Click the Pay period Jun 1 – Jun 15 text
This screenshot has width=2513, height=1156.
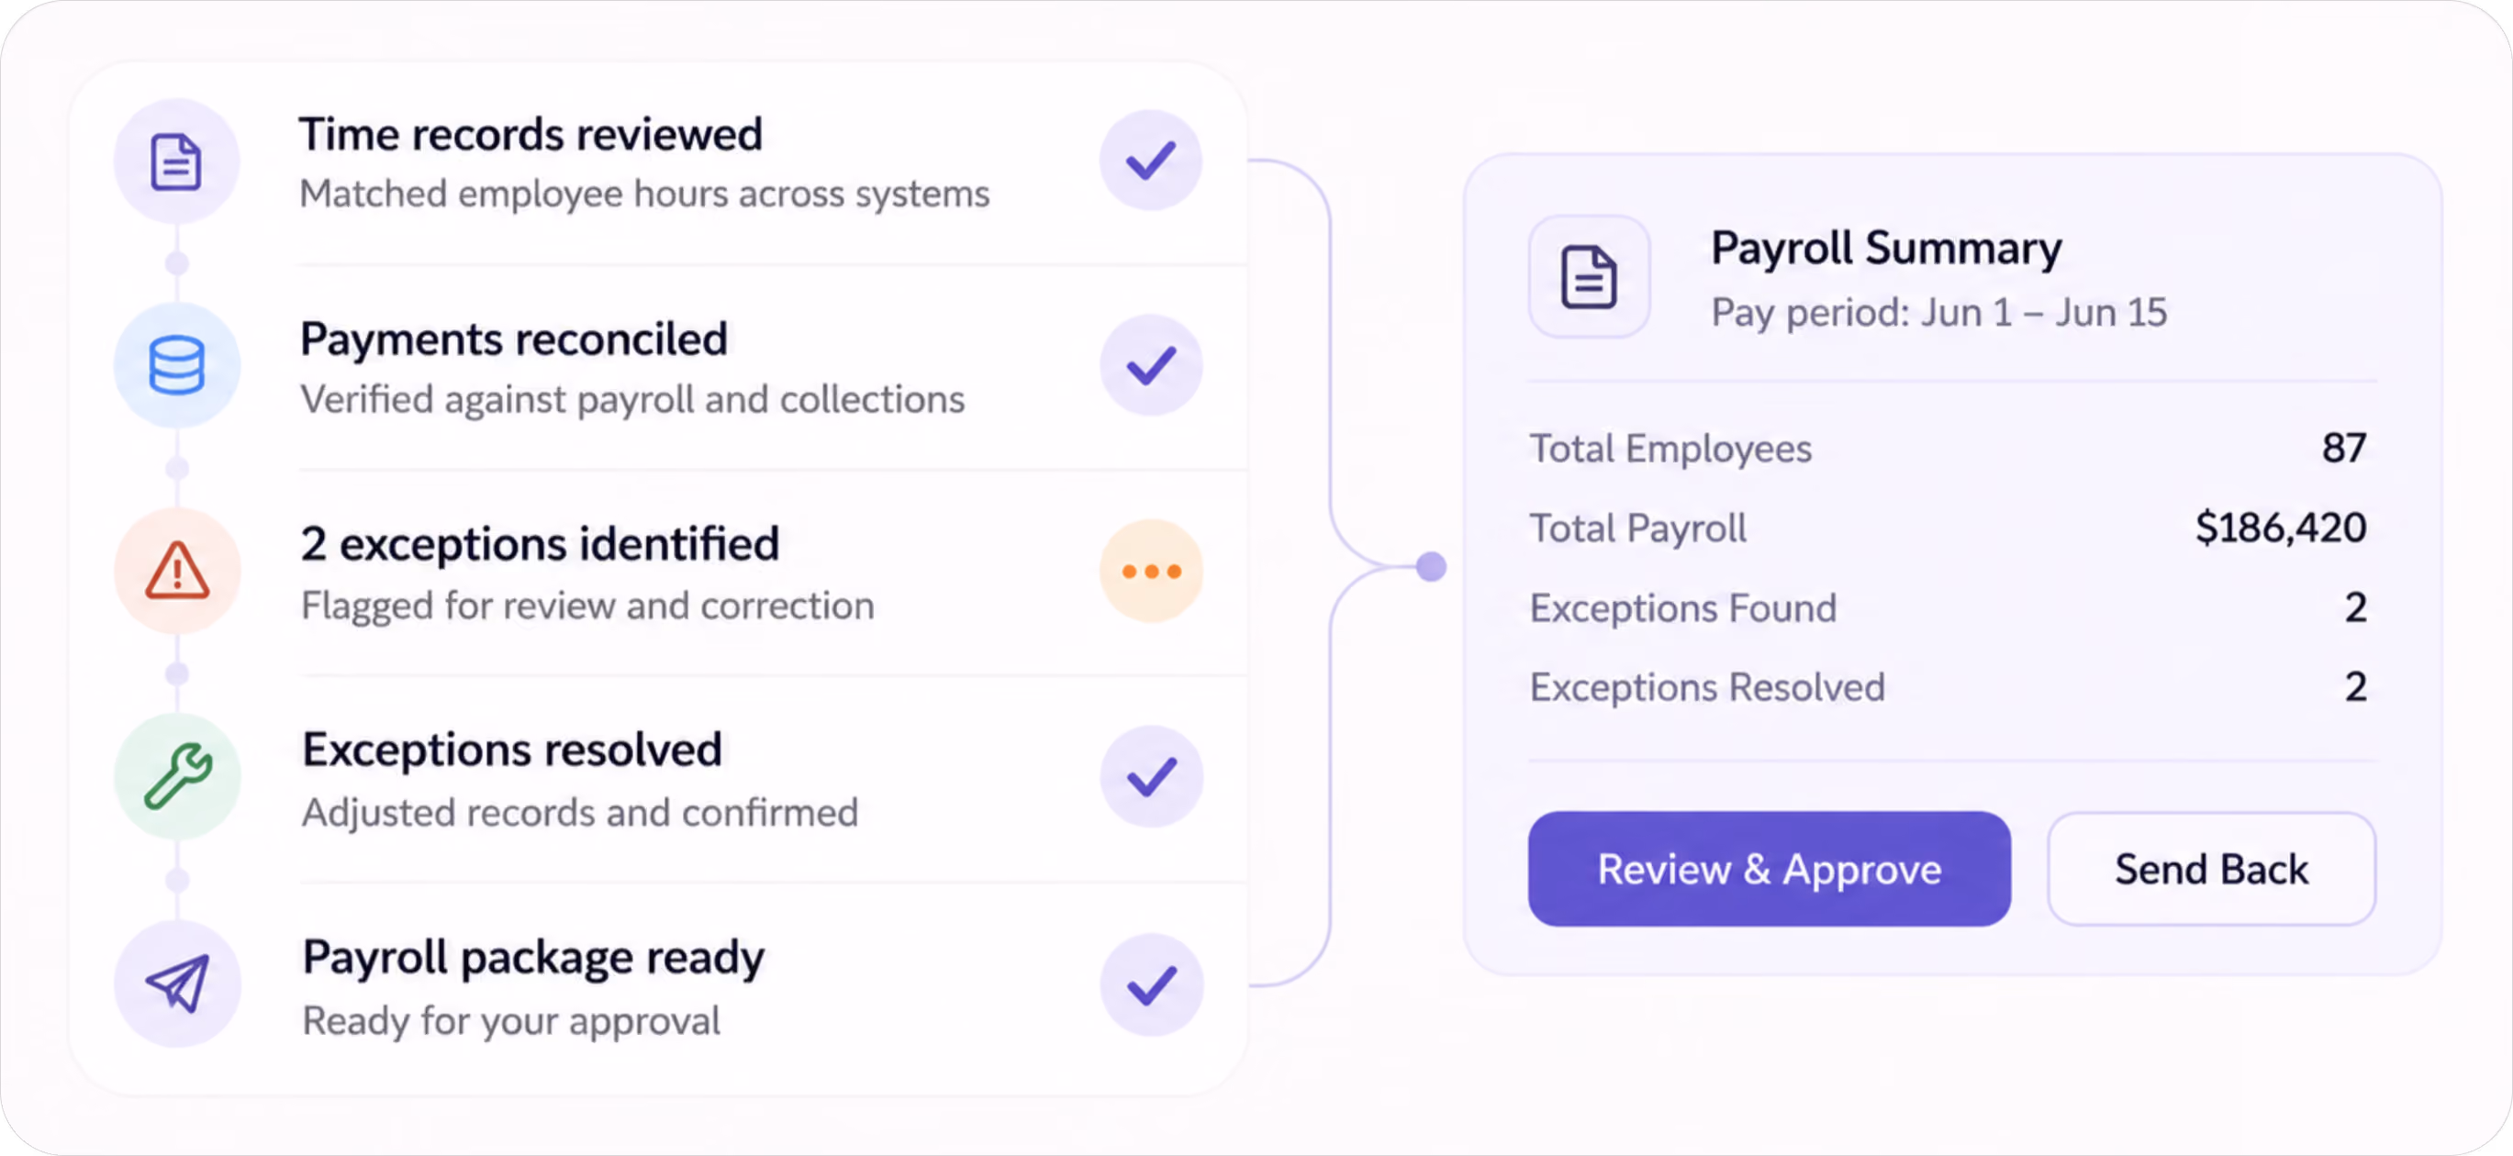pos(1939,313)
